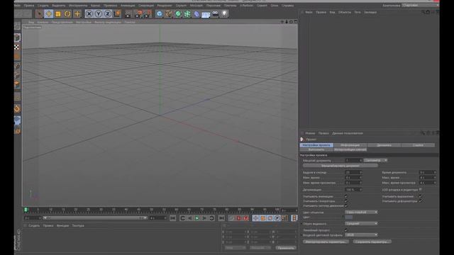Open the Floor environment objects icon
This screenshot has height=255, width=454.
pyautogui.click(x=206, y=14)
